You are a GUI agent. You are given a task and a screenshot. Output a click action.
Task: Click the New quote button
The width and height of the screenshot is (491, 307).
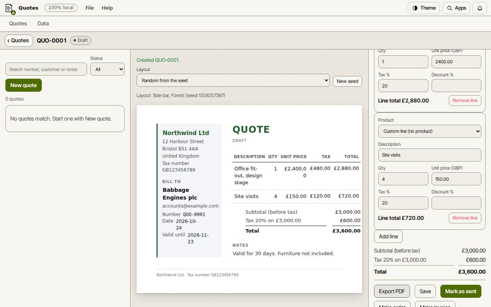click(23, 85)
